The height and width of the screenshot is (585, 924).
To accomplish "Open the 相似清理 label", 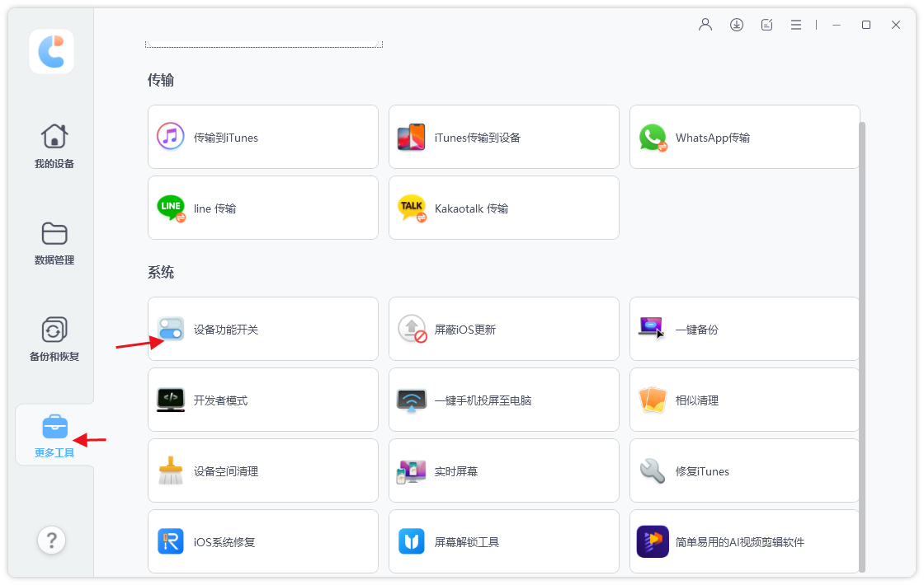I will click(x=696, y=400).
